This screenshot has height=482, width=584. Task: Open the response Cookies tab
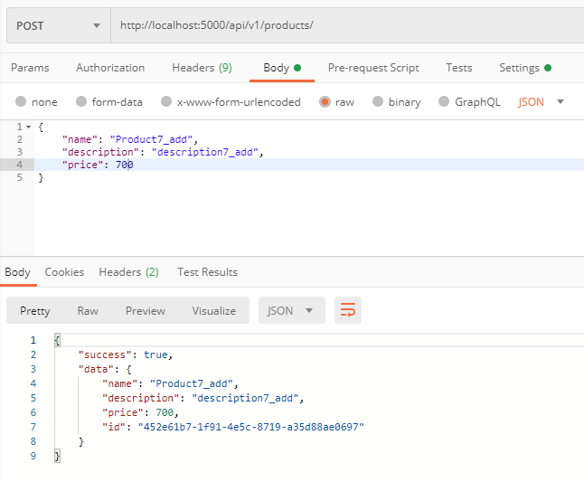(64, 272)
